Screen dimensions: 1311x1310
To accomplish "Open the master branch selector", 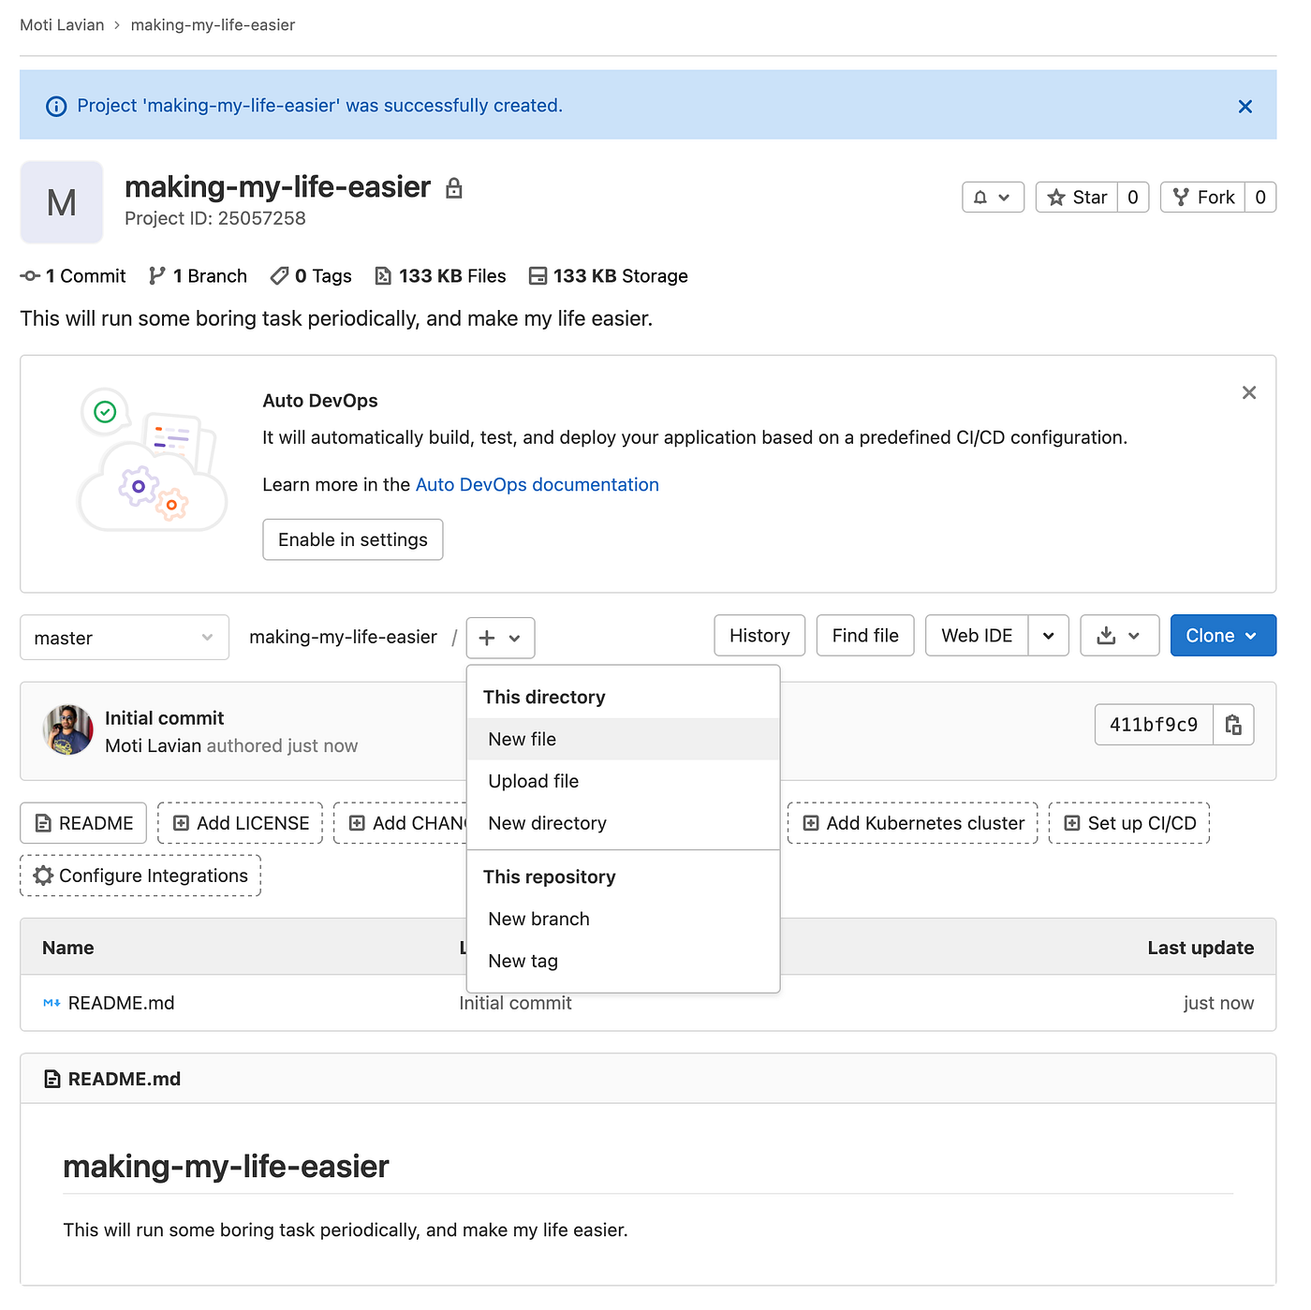I will pyautogui.click(x=125, y=638).
